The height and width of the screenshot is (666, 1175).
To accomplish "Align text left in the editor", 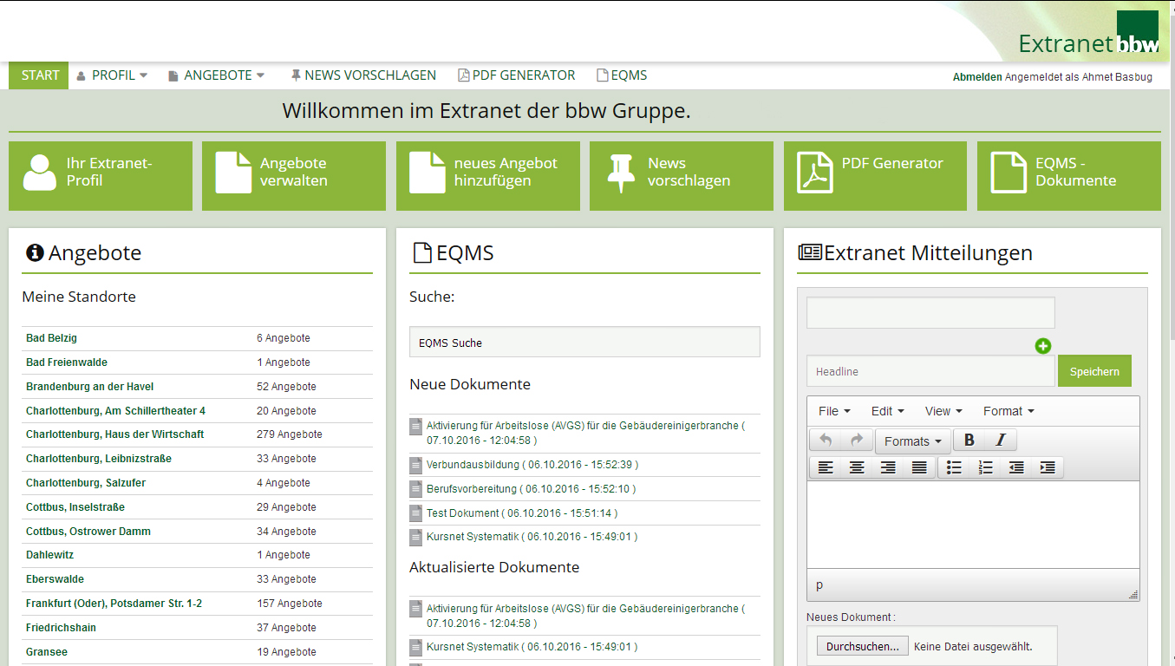I will [x=826, y=467].
